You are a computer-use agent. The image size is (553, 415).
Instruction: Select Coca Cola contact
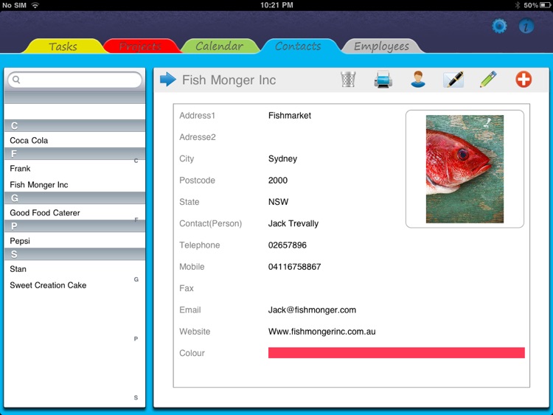pos(74,140)
